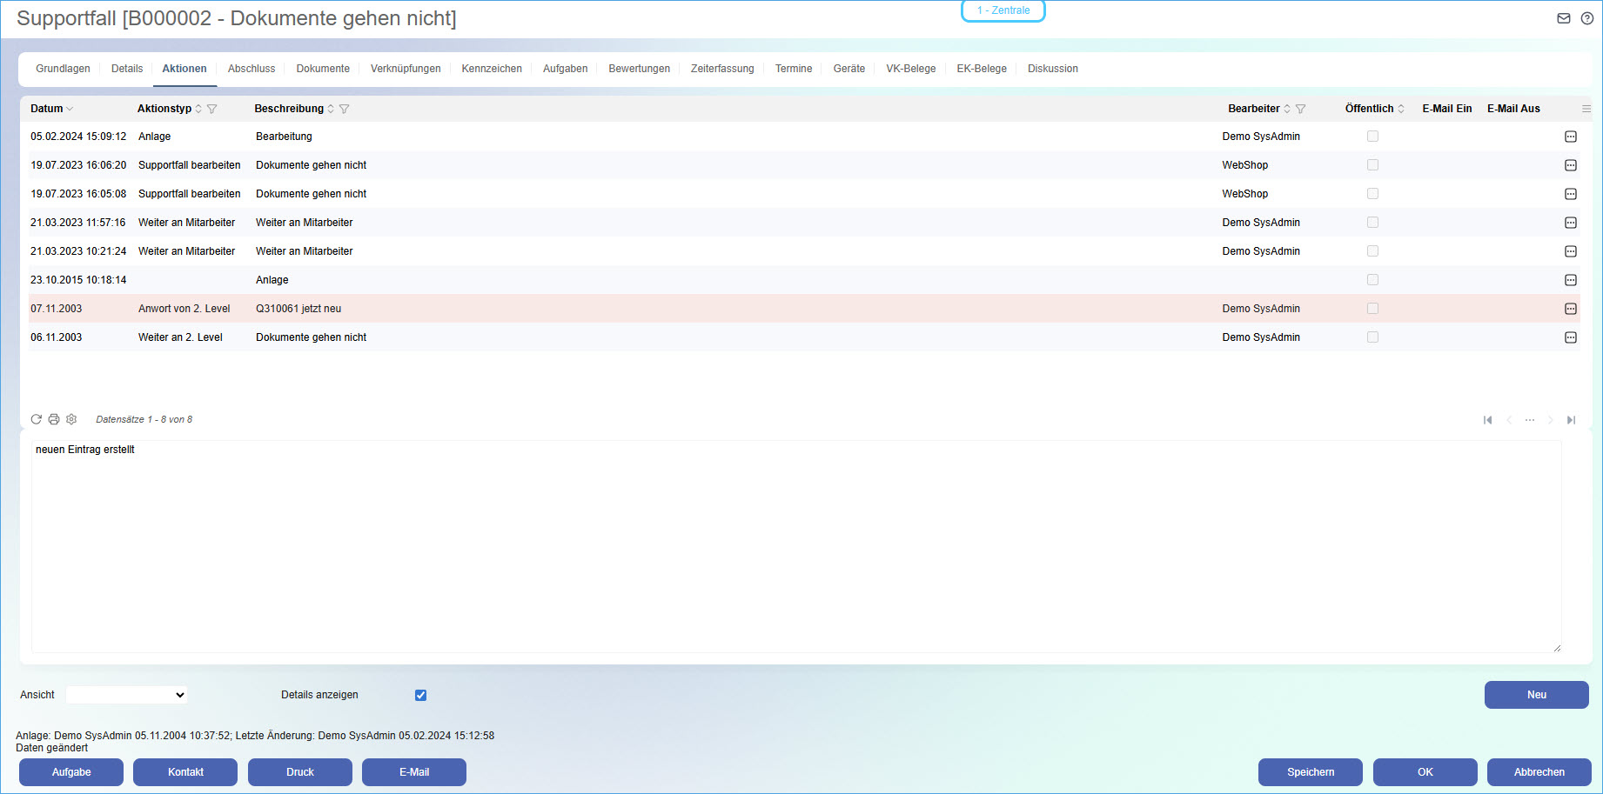The height and width of the screenshot is (794, 1603).
Task: Click the Druck button
Action: tap(300, 772)
